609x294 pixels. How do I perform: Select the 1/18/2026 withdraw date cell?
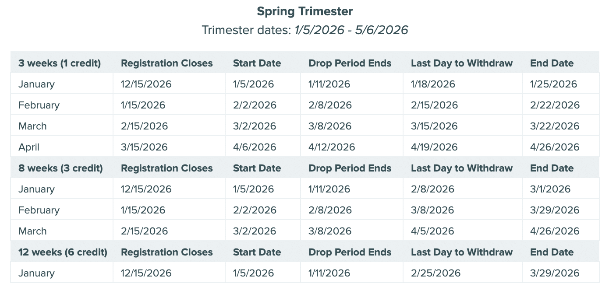(x=433, y=84)
